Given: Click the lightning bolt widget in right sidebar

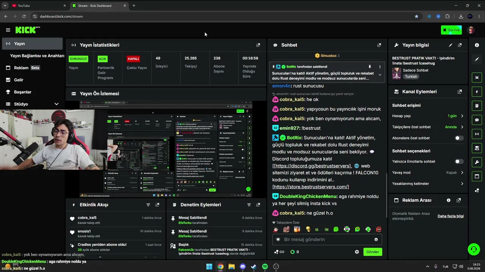Looking at the screenshot, I should tap(477, 92).
